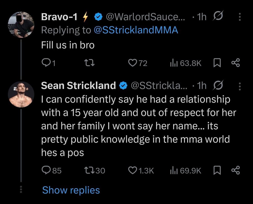Viewport: 253px width, 204px height.
Task: Open replies on Sean Strickland's tweet
Action: (x=46, y=171)
